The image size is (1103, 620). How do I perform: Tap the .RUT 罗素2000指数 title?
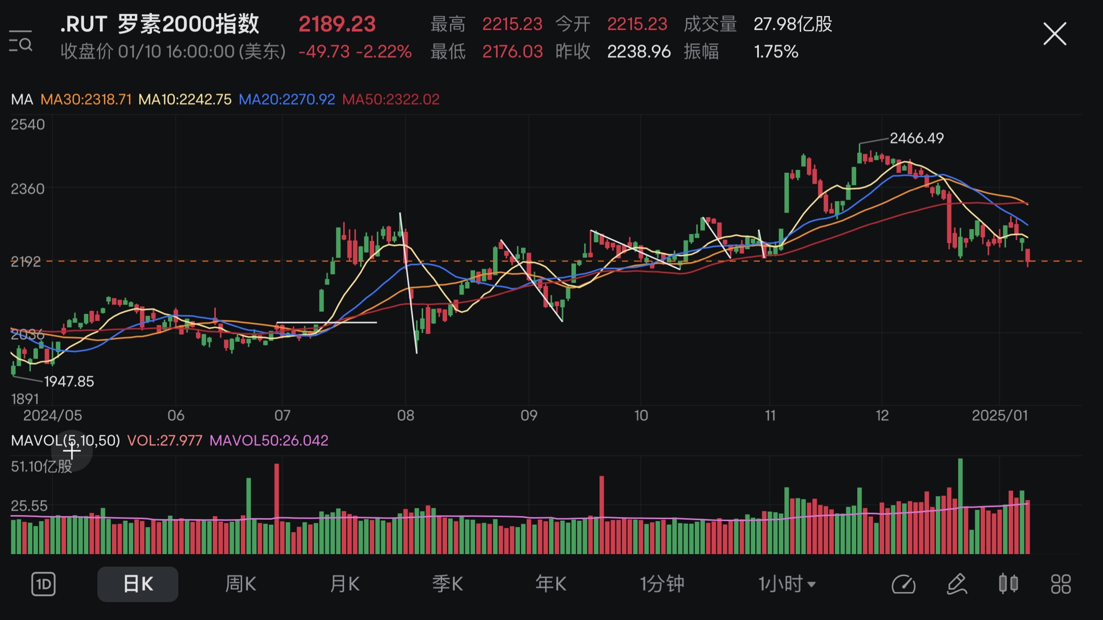(160, 24)
